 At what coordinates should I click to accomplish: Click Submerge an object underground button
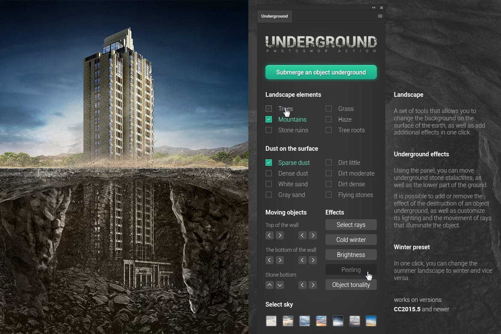click(x=321, y=72)
